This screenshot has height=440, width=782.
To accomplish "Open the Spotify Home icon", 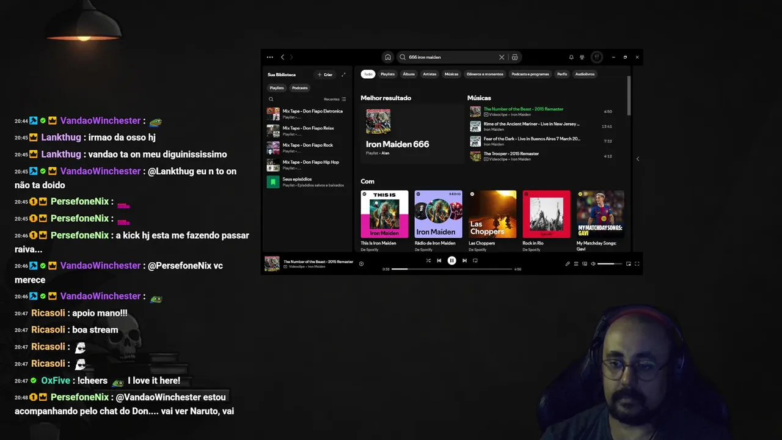I will tap(387, 57).
